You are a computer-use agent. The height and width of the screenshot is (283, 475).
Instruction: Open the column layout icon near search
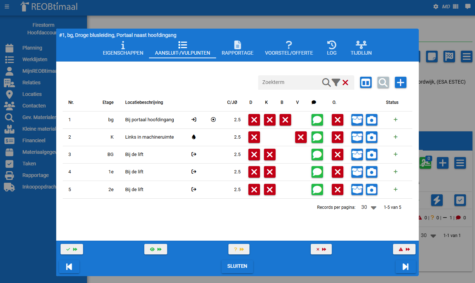366,83
